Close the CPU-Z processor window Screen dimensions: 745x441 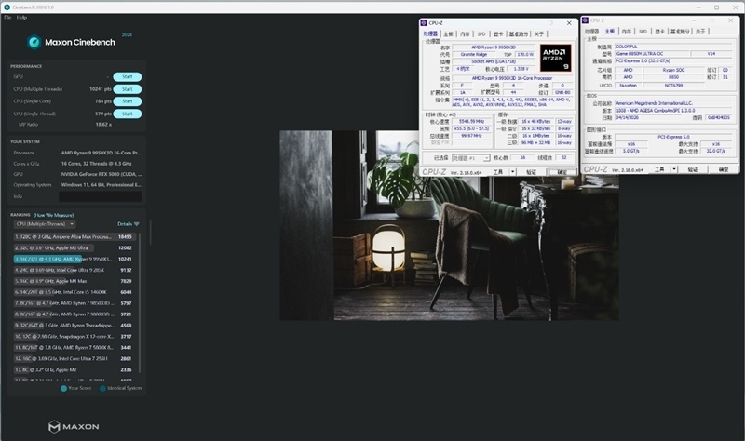click(x=569, y=22)
